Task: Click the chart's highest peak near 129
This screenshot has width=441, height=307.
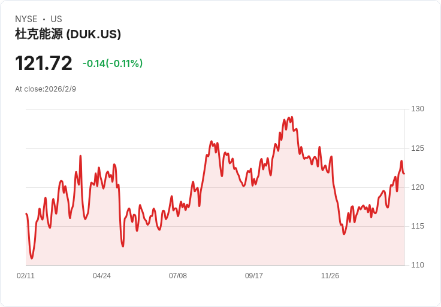Action: click(291, 117)
